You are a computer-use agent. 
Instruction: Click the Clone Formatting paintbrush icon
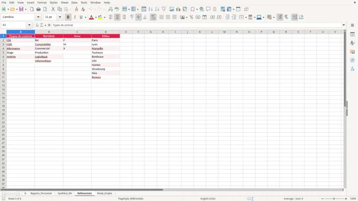tap(77, 9)
